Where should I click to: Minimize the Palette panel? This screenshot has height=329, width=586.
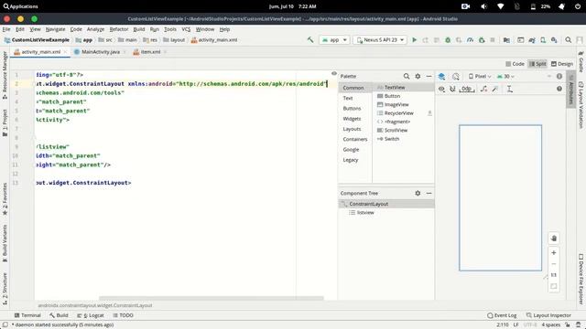429,76
